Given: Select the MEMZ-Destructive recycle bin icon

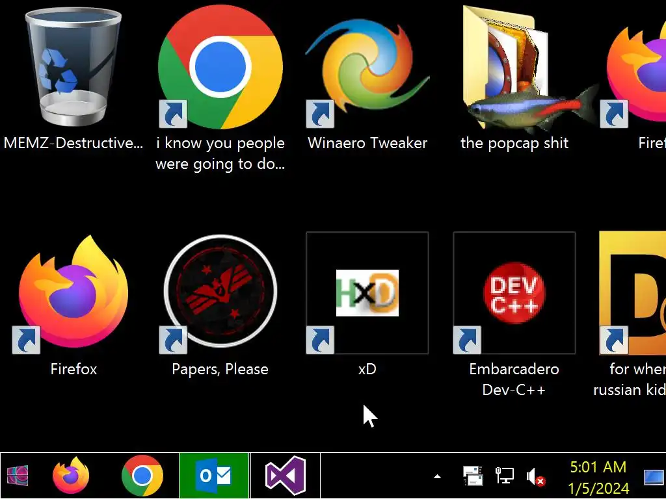Looking at the screenshot, I should (73, 68).
